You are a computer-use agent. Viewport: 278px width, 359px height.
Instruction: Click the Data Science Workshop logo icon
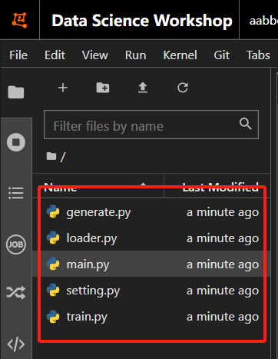click(19, 20)
